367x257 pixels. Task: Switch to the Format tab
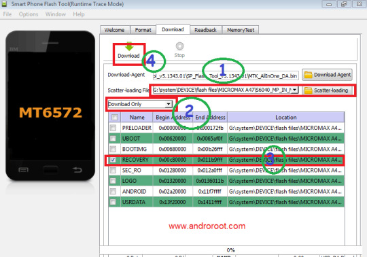143,30
